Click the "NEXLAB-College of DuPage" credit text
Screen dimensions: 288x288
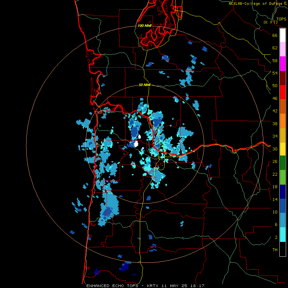tap(256, 4)
